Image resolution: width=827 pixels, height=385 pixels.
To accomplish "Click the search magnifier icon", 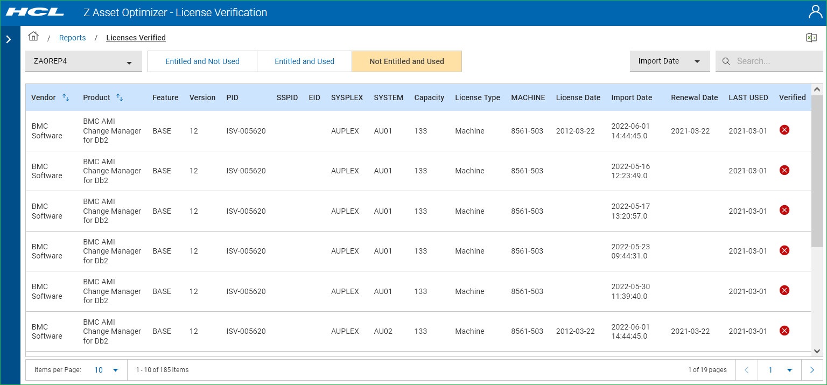I will coord(726,61).
